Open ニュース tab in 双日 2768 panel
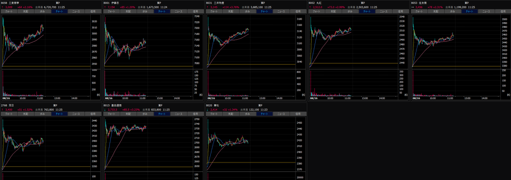 coord(76,114)
